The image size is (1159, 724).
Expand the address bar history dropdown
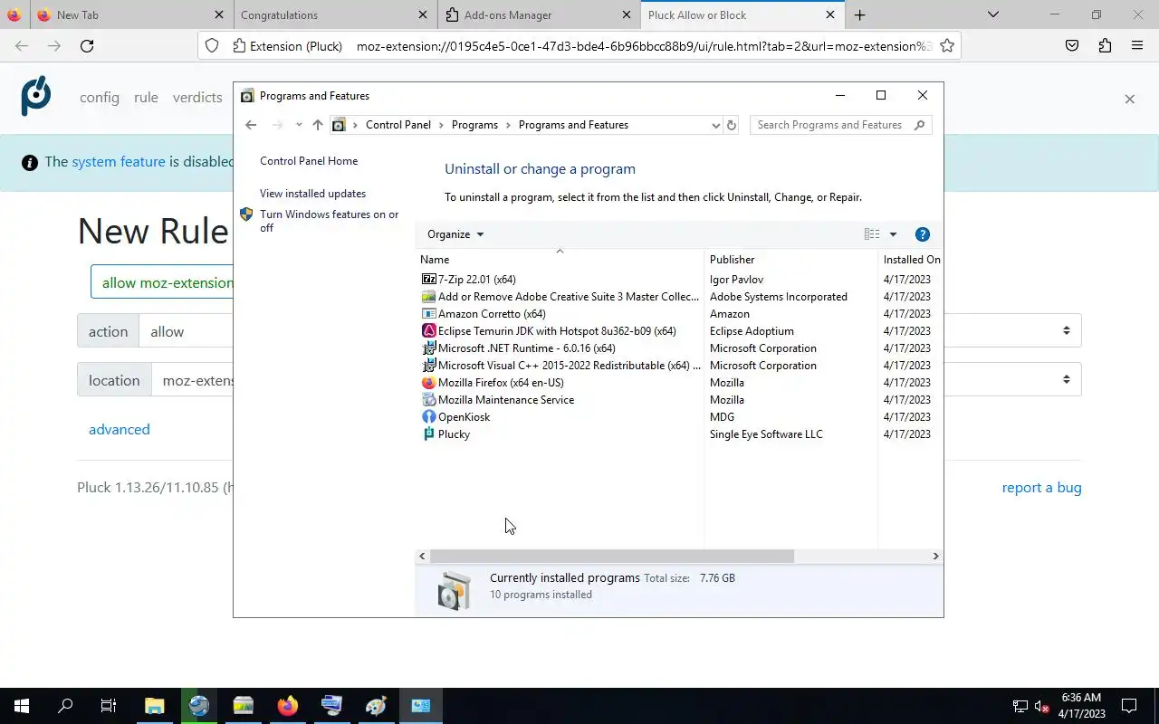(x=715, y=125)
